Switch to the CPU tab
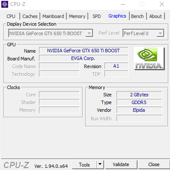Screen dimensions: 170x170 click(x=11, y=16)
